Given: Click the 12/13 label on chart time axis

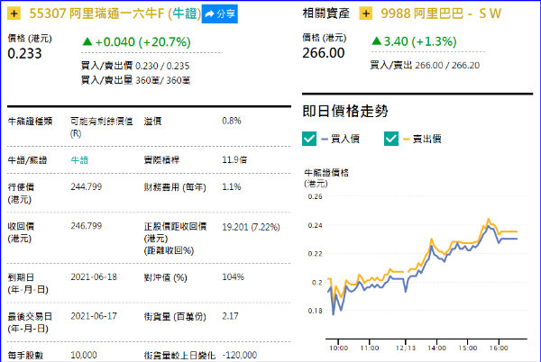Looking at the screenshot, I should (x=406, y=348).
